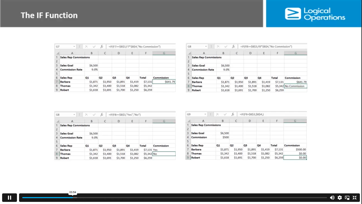Open the video settings gear
This screenshot has width=362, height=204.
[340, 198]
